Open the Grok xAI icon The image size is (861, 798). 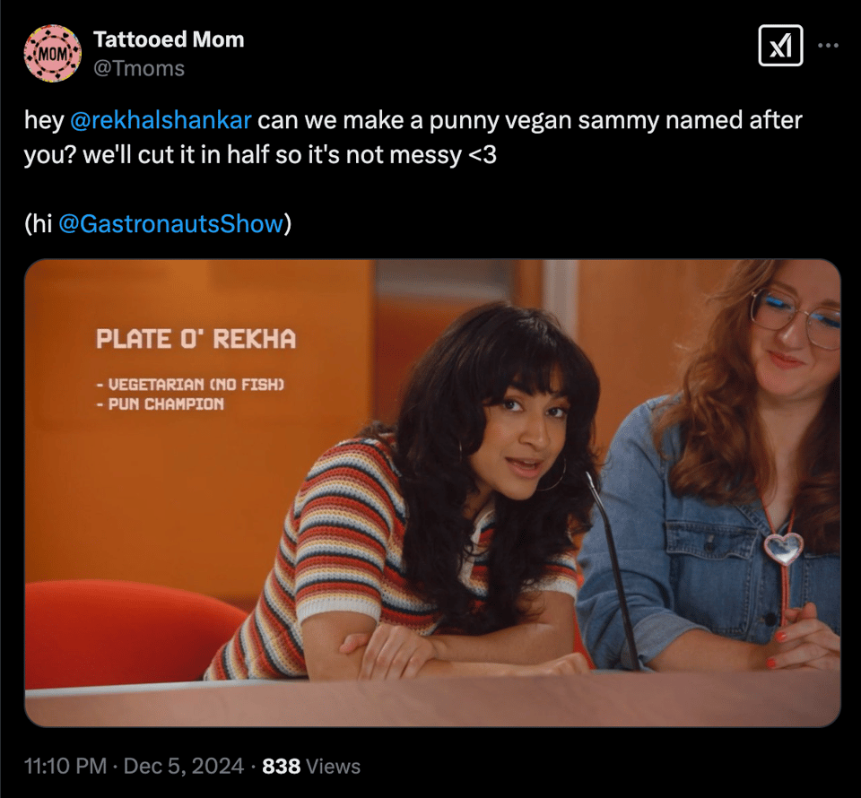(780, 46)
